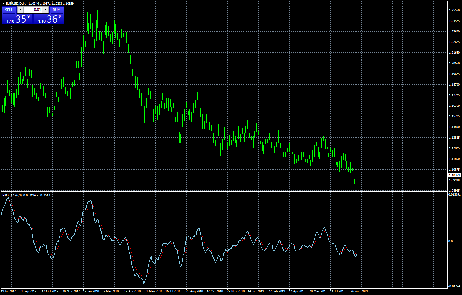Click the 28 May 2019 date label

click(318, 291)
